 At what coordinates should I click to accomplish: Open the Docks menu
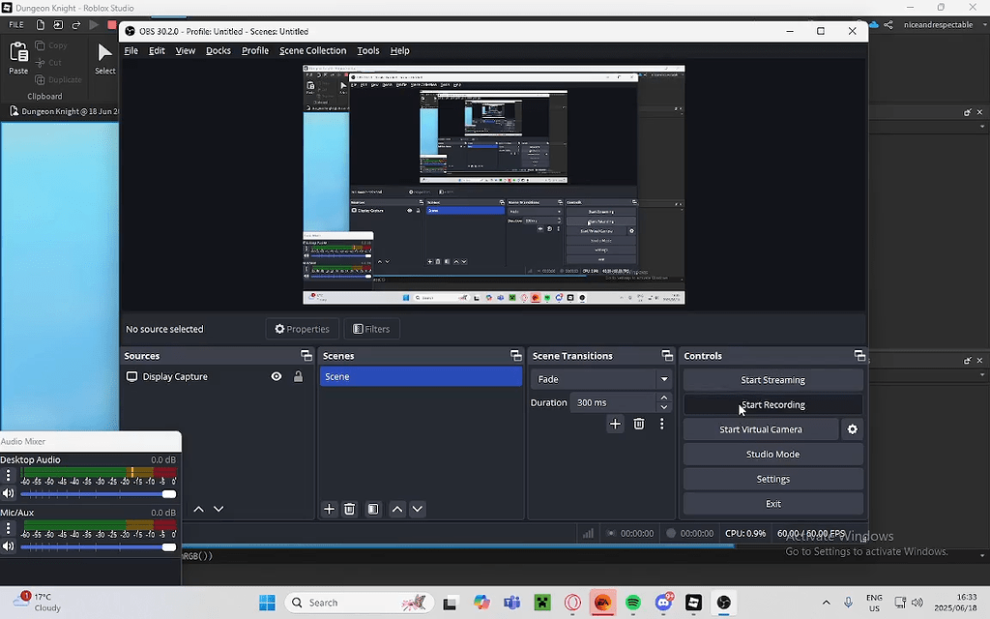pyautogui.click(x=218, y=50)
